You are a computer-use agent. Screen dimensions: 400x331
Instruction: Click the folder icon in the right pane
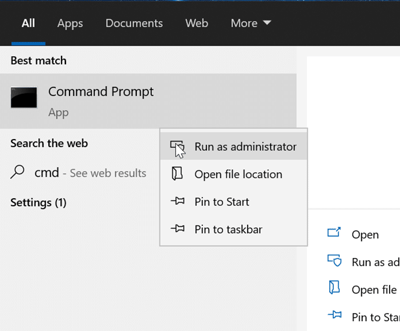click(x=334, y=288)
